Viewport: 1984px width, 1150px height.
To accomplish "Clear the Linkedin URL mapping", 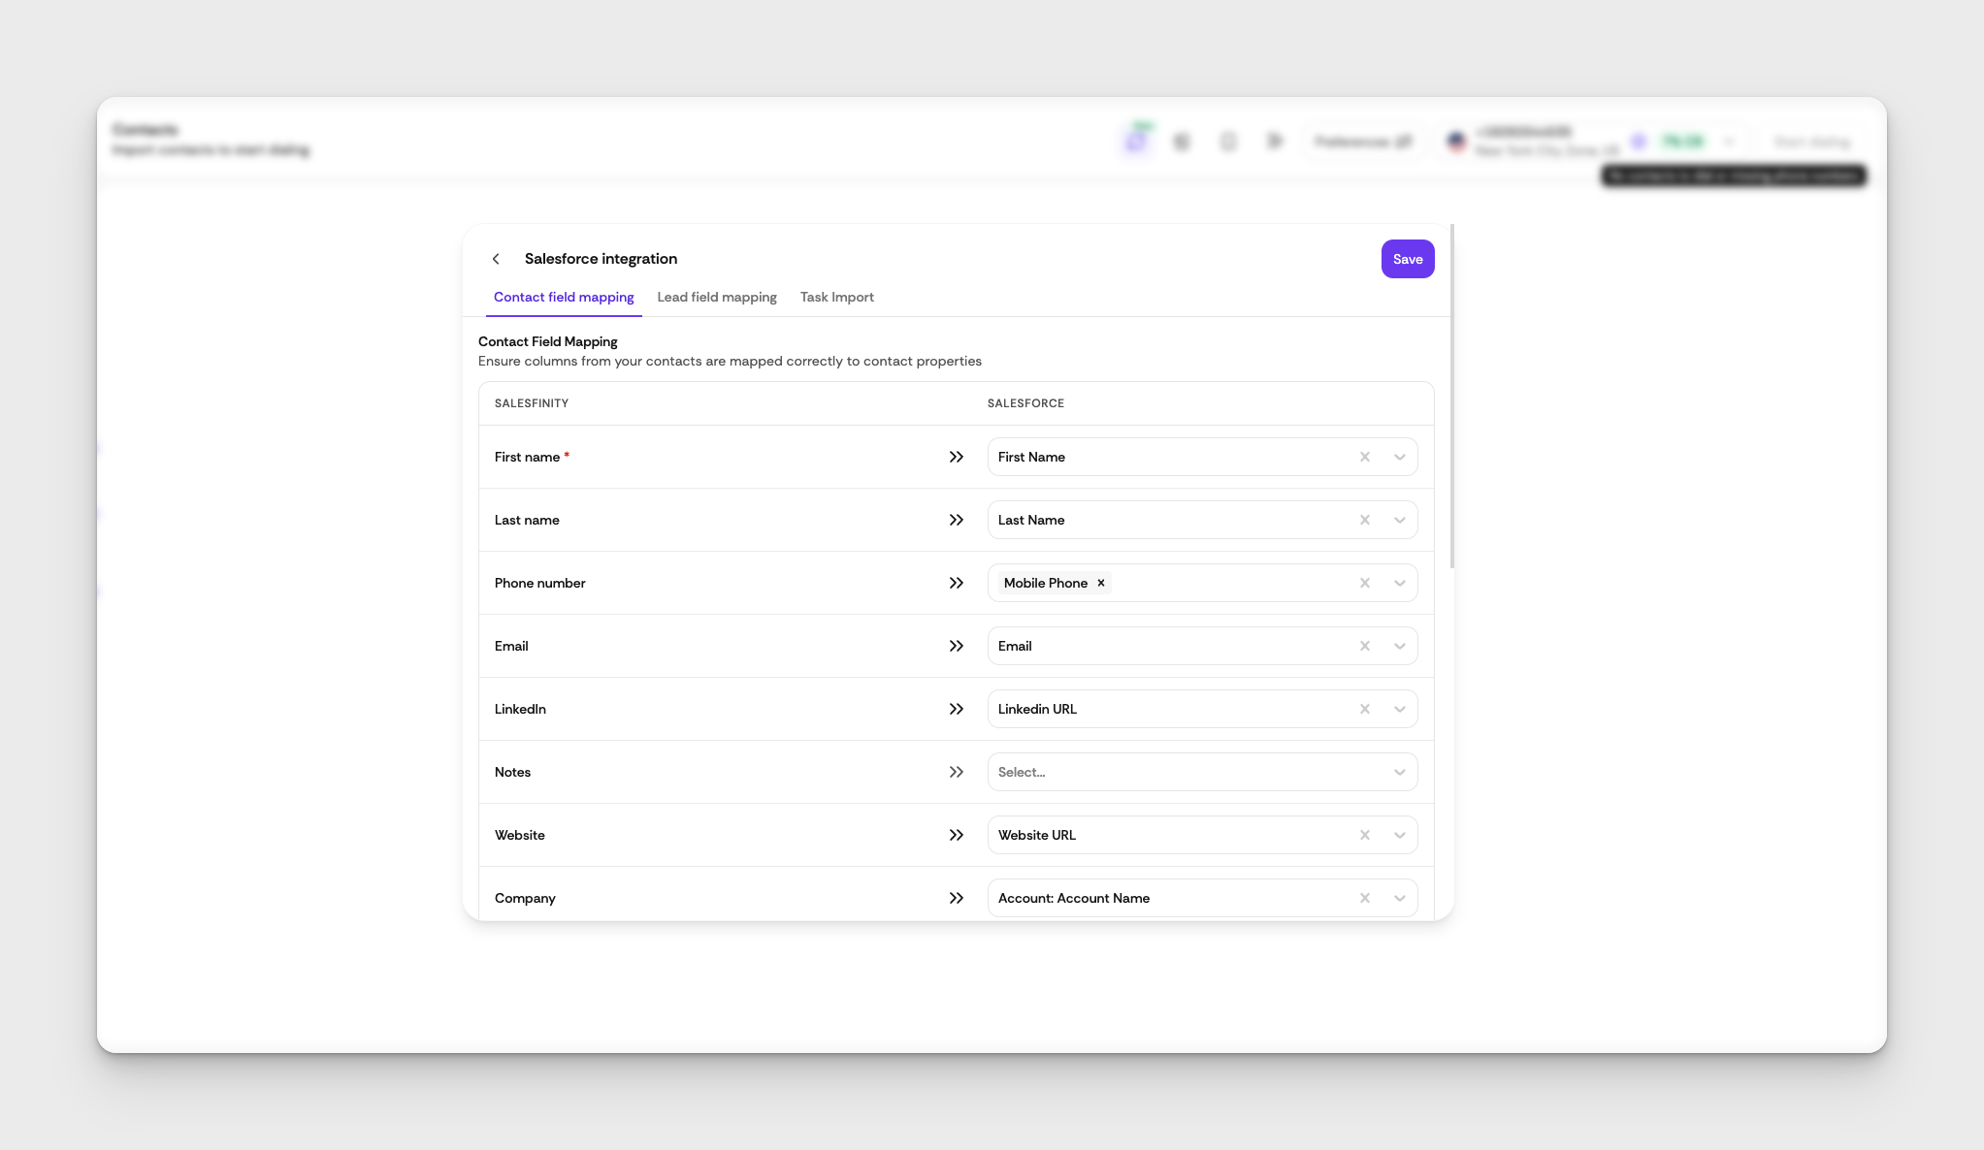I will (1364, 709).
